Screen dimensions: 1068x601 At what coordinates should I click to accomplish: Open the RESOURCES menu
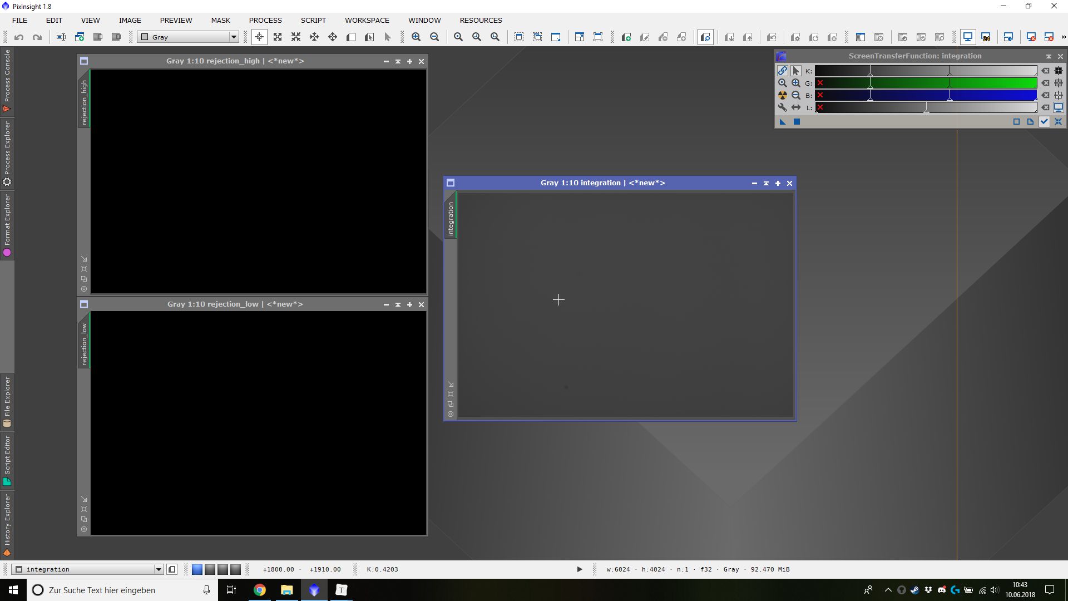pyautogui.click(x=481, y=20)
